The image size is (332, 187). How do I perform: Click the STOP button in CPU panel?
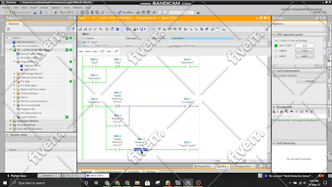pyautogui.click(x=305, y=51)
